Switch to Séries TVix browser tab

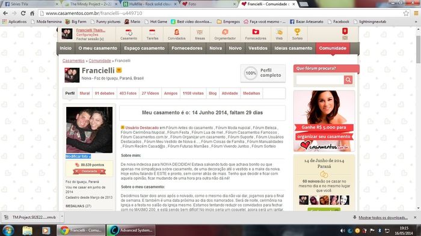pos(30,4)
